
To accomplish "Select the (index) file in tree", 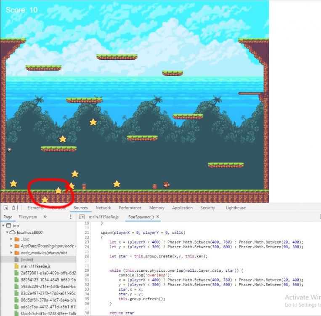I will point(27,260).
